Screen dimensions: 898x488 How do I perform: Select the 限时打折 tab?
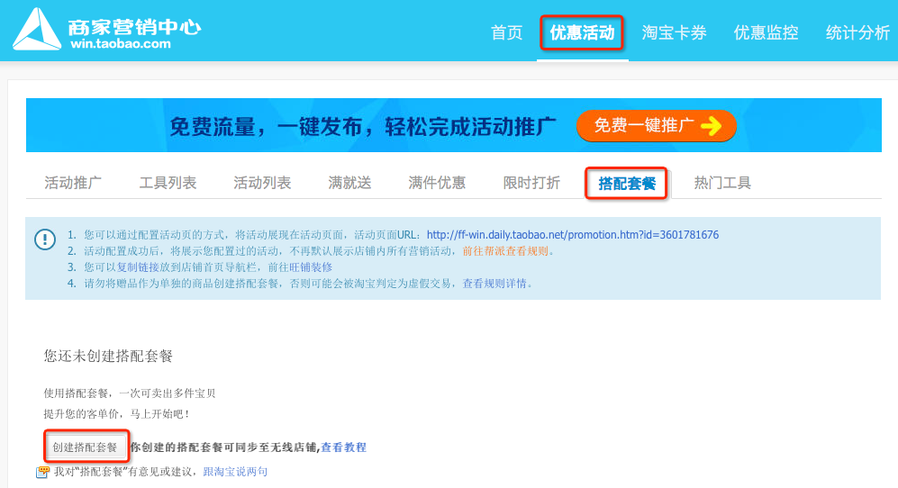[531, 183]
